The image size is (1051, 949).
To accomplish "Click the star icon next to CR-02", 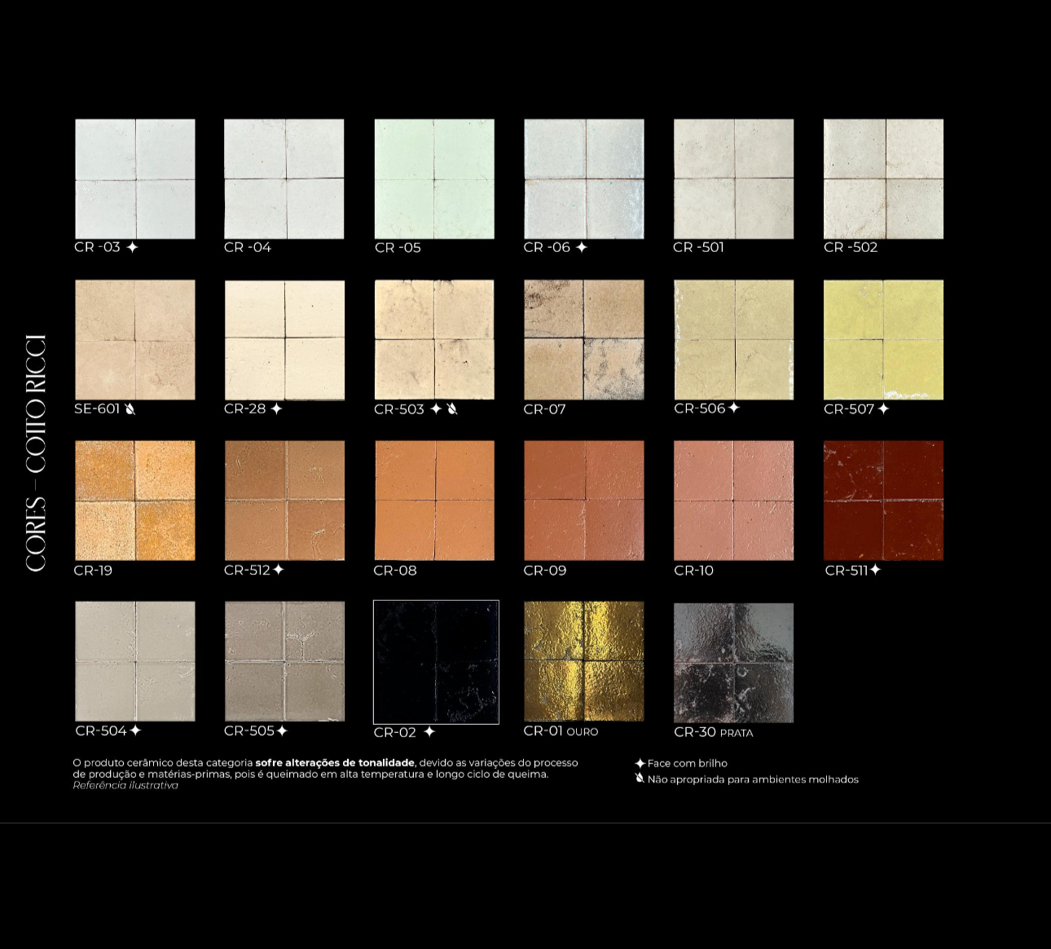I will [x=429, y=731].
